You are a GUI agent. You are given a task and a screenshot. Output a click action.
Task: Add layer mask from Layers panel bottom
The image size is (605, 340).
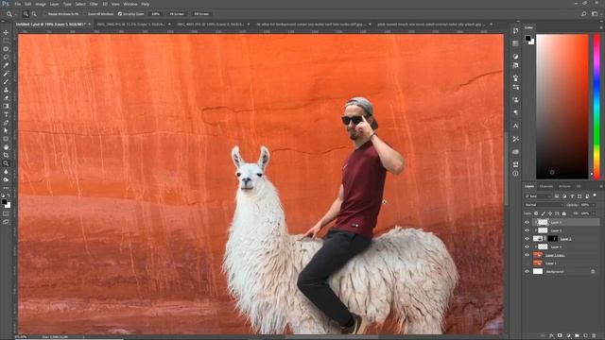pos(560,336)
